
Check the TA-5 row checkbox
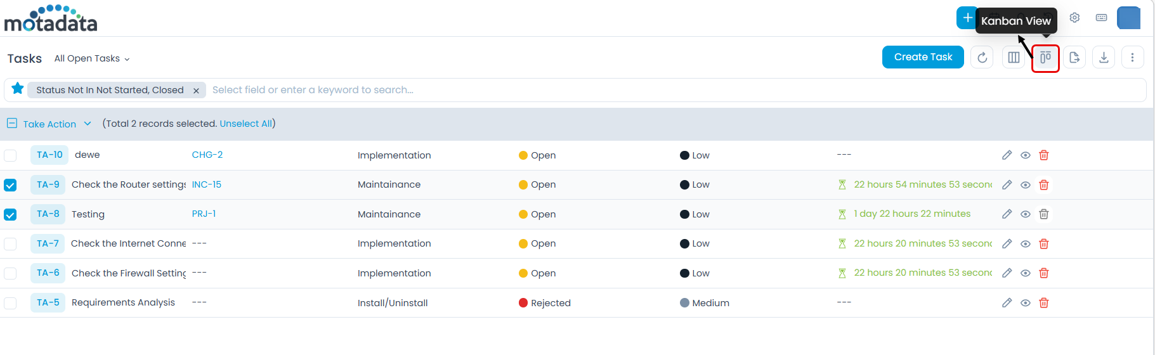pos(10,303)
